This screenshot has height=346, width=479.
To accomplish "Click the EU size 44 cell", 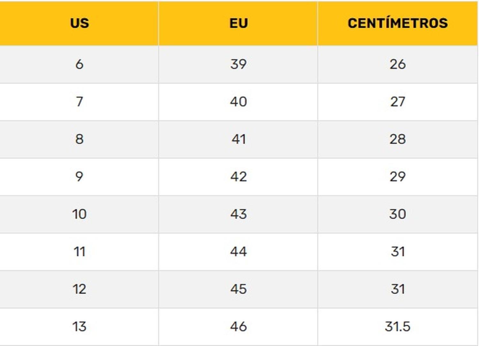I will 239,252.
